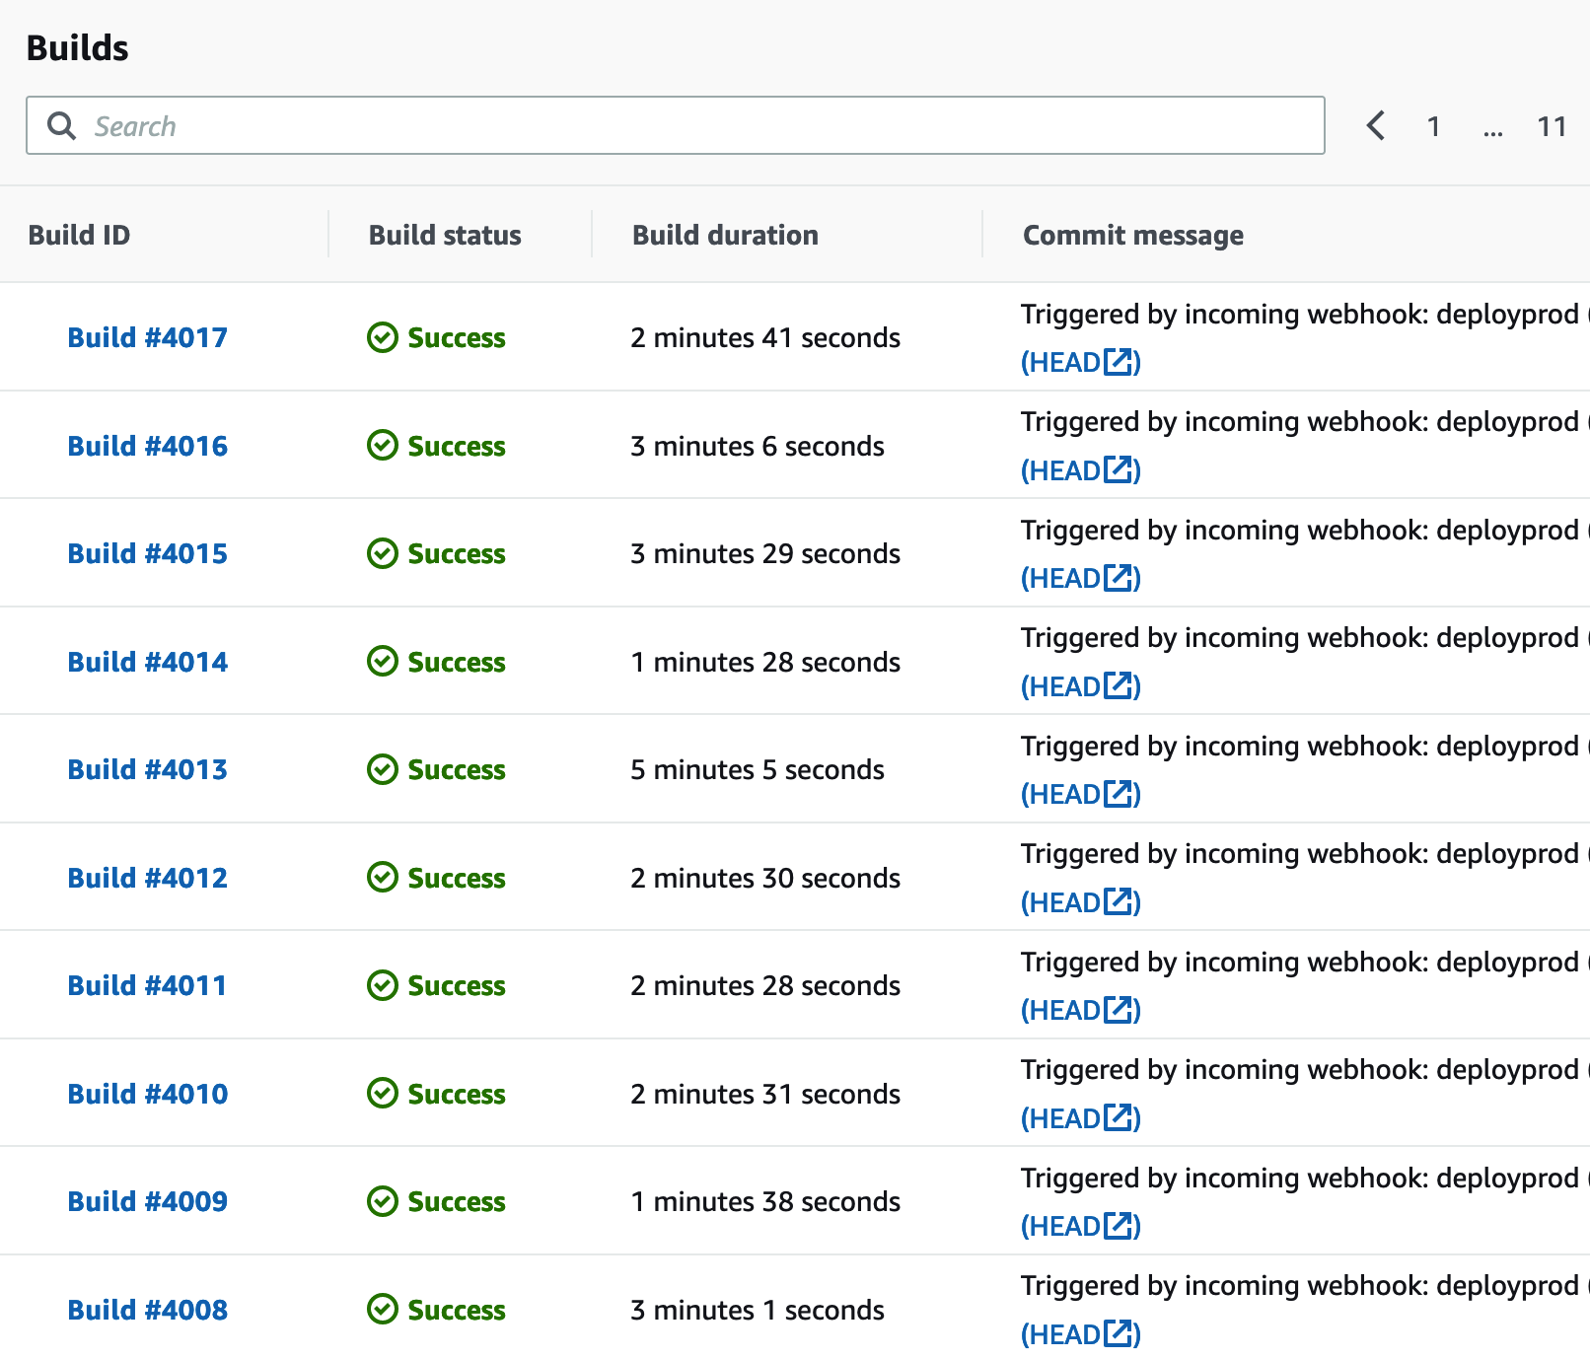Click the Search input field
The height and width of the screenshot is (1359, 1590).
click(592, 126)
